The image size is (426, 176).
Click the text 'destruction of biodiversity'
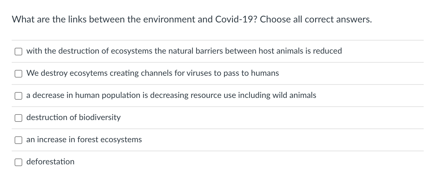click(x=73, y=117)
